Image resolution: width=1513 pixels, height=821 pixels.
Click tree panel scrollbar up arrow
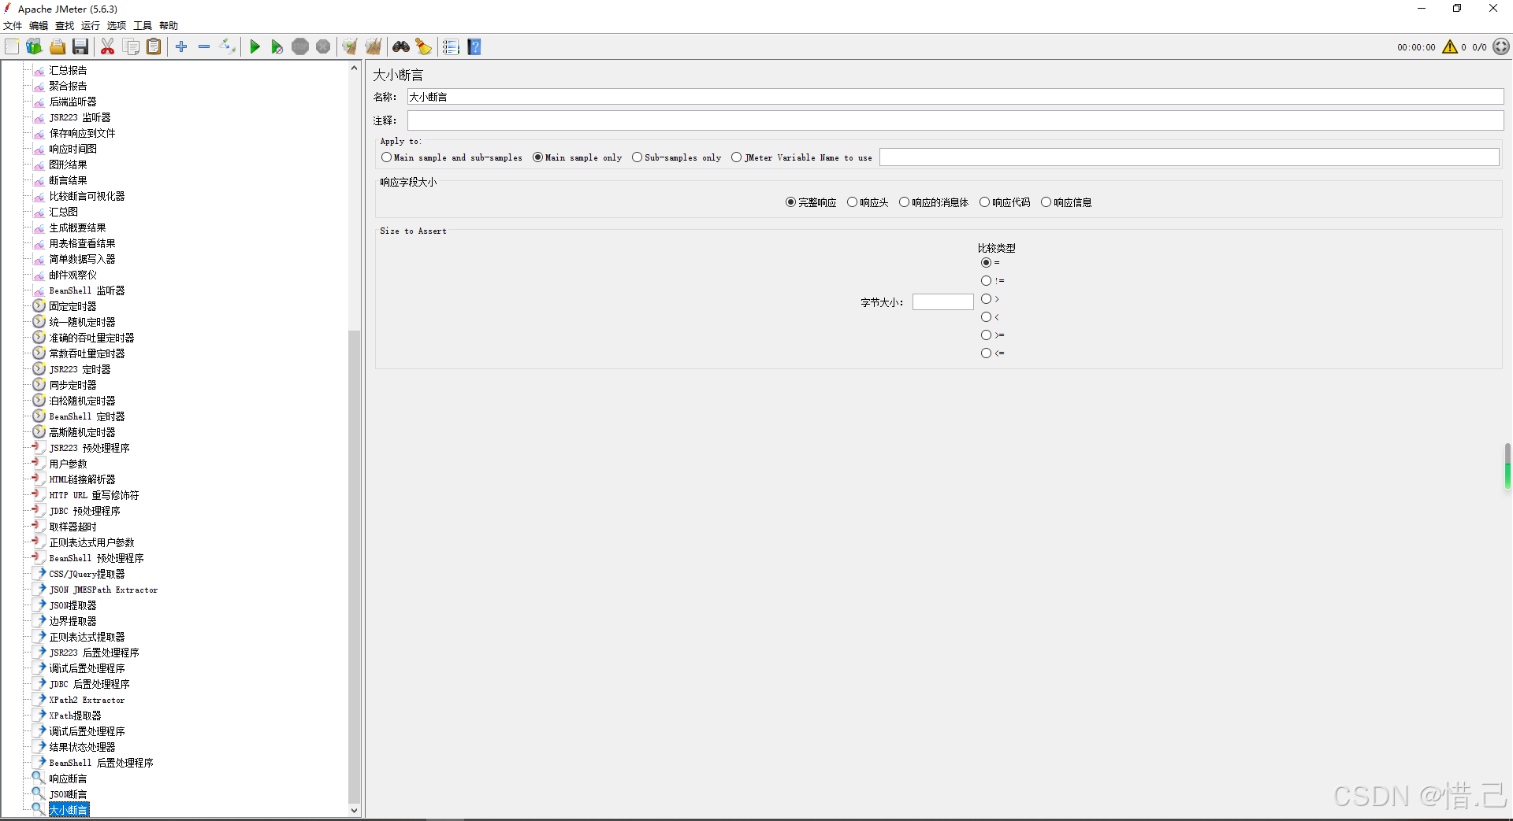(354, 68)
